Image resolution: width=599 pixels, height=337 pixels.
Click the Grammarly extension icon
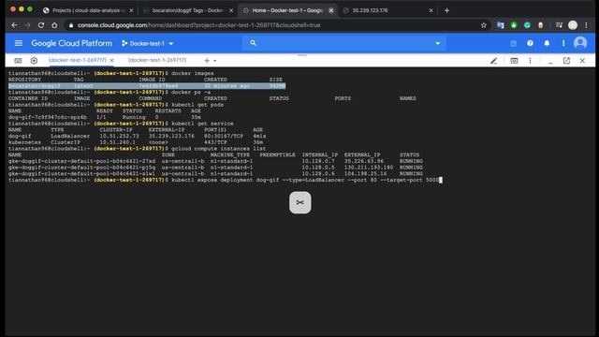pyautogui.click(x=527, y=25)
